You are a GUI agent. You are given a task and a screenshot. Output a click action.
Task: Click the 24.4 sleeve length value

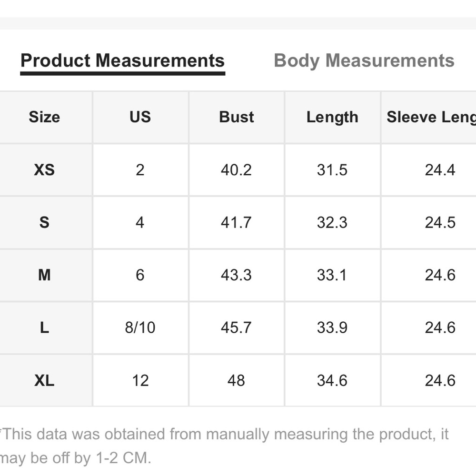[440, 170]
